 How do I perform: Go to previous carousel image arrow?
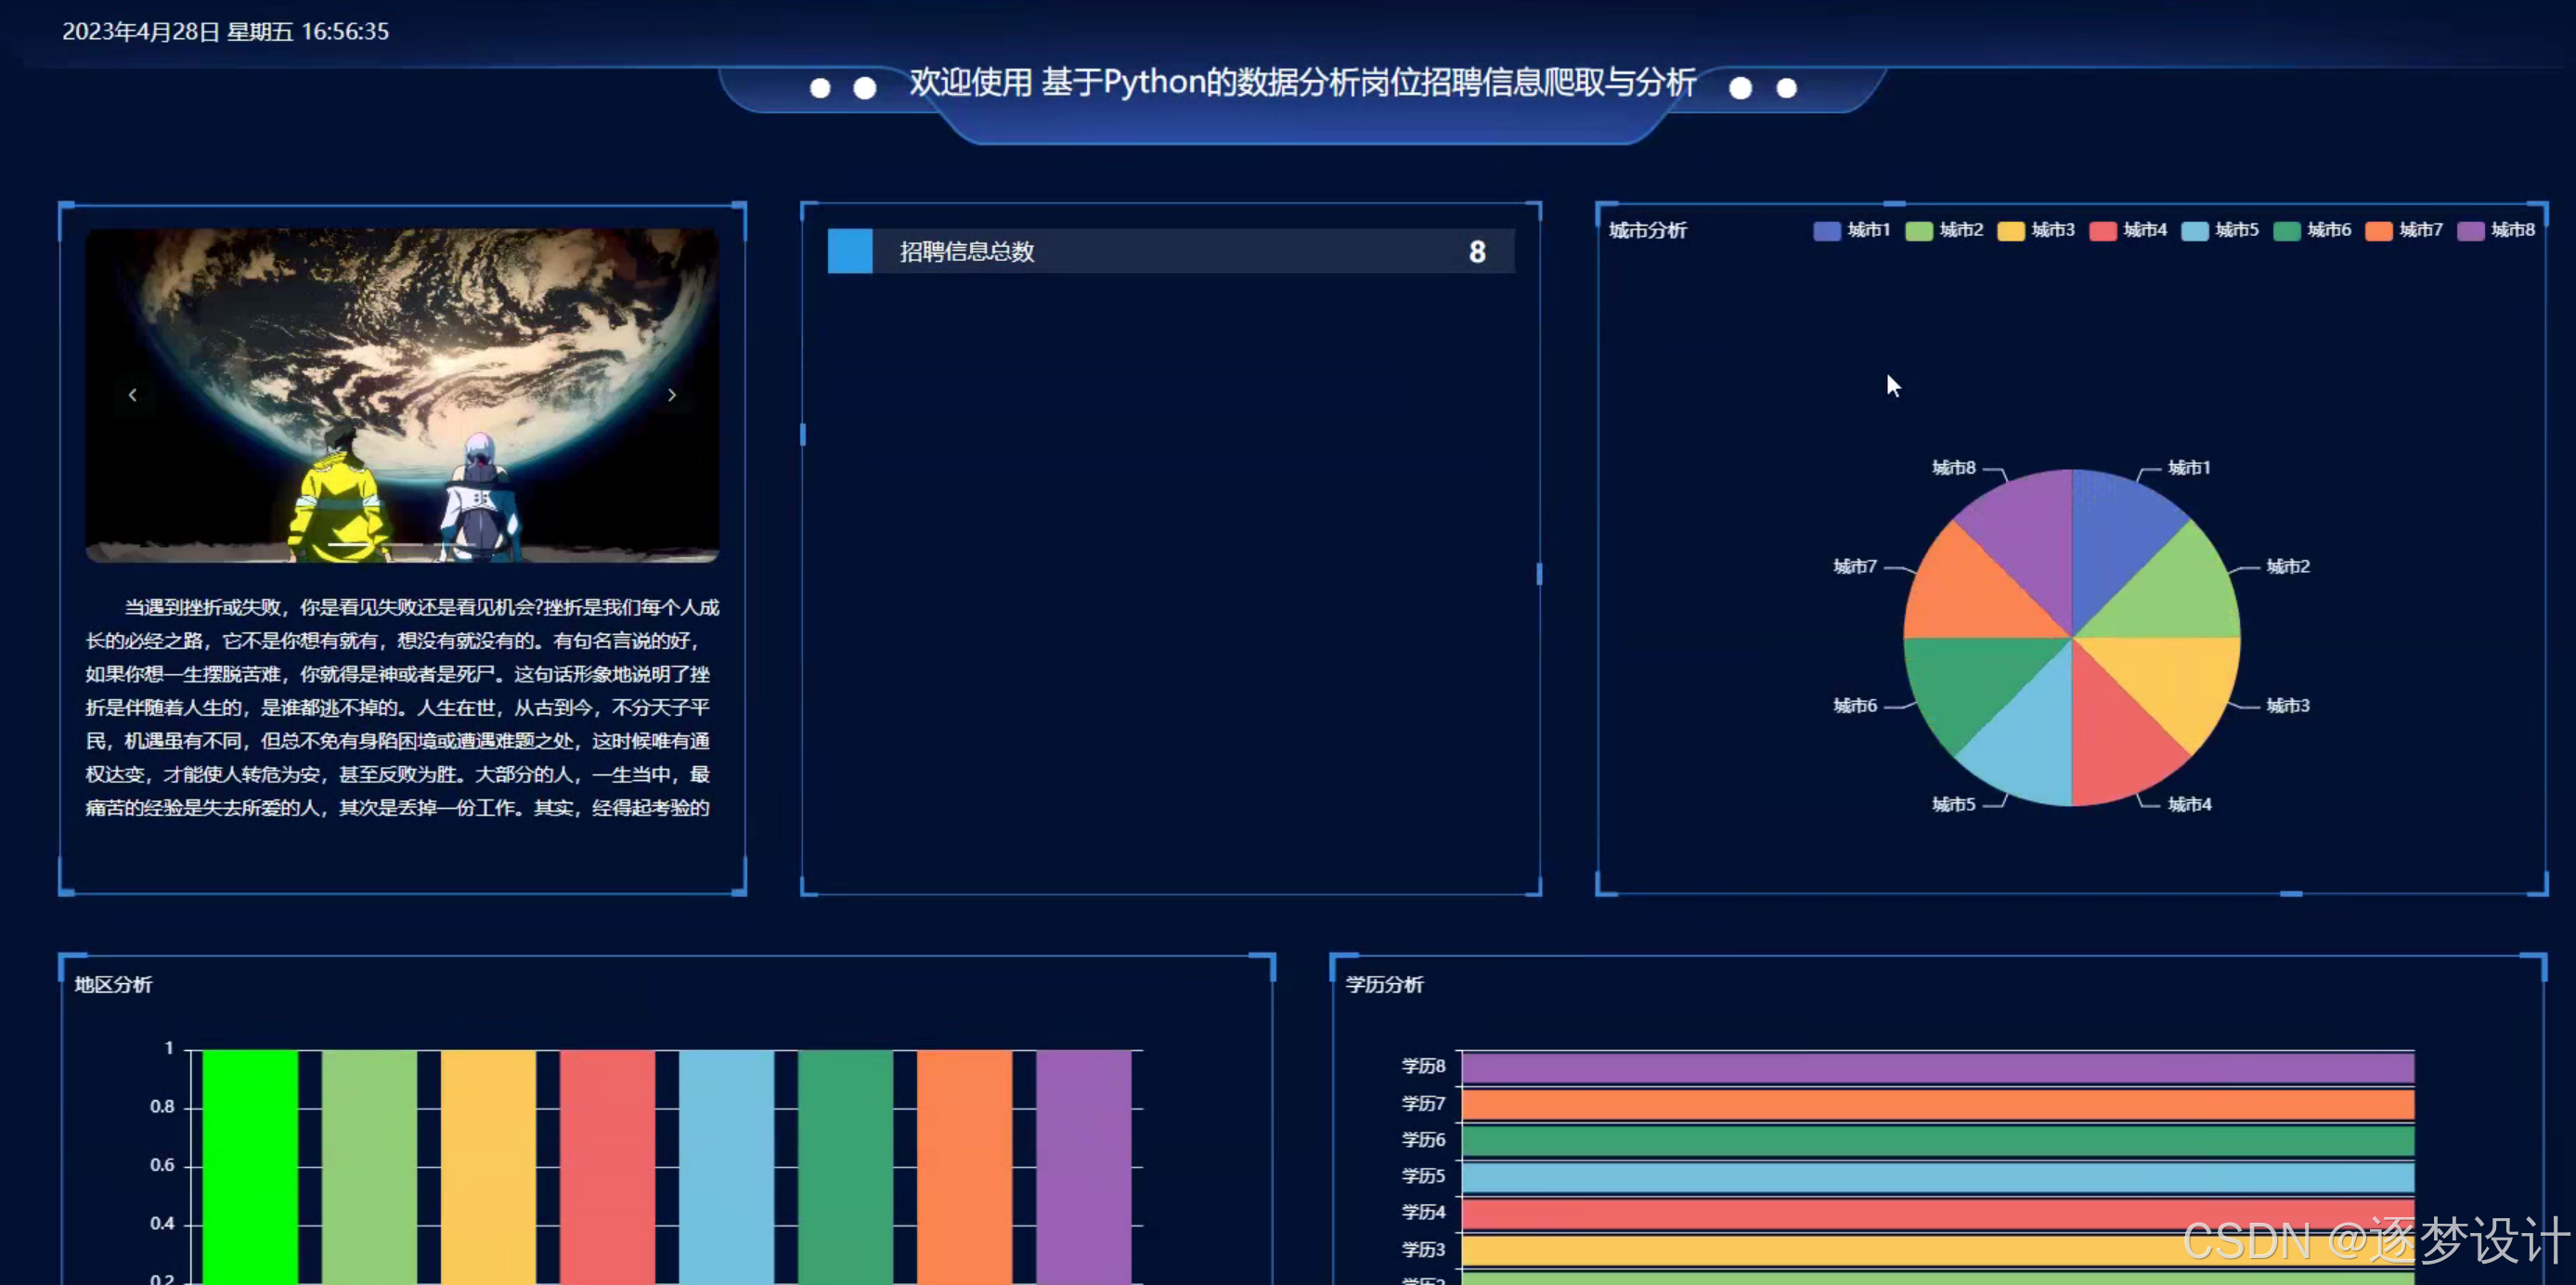click(x=133, y=395)
